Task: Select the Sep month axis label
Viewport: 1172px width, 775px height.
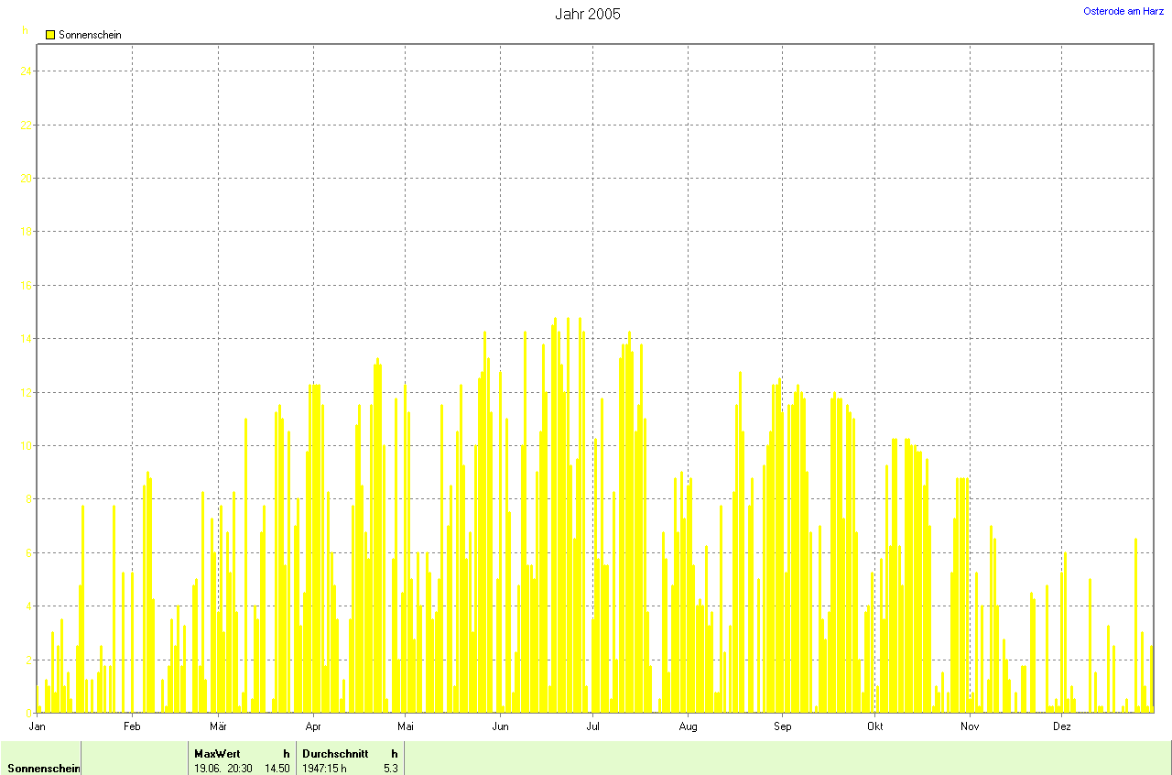Action: coord(782,726)
